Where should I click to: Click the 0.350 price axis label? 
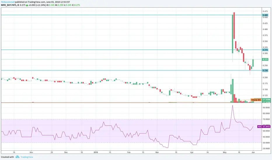tap(265, 41)
